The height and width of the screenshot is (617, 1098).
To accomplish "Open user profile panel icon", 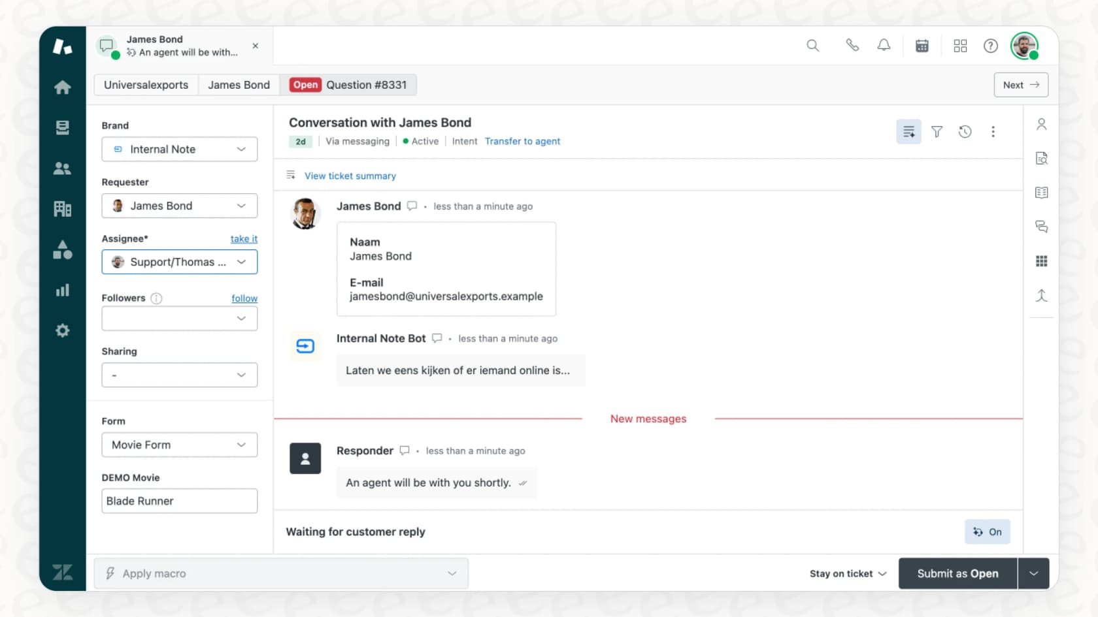I will 1042,124.
